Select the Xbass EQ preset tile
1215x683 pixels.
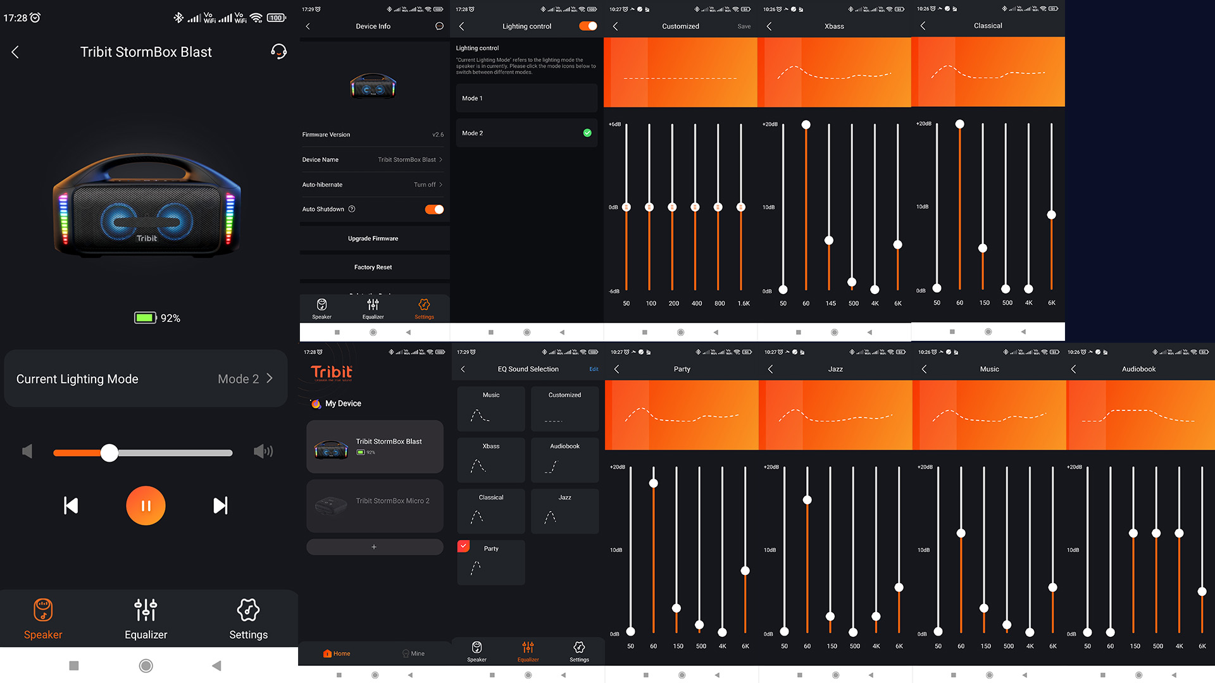(x=491, y=460)
